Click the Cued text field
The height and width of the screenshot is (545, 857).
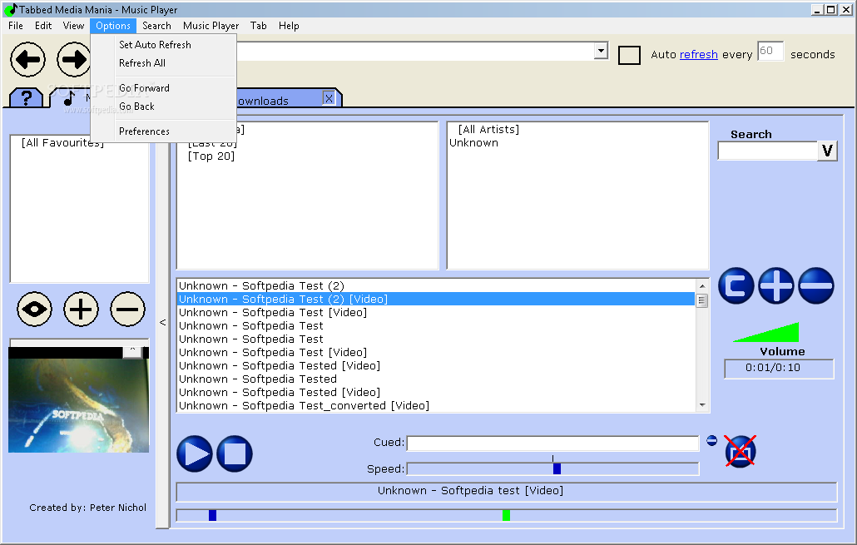click(552, 443)
